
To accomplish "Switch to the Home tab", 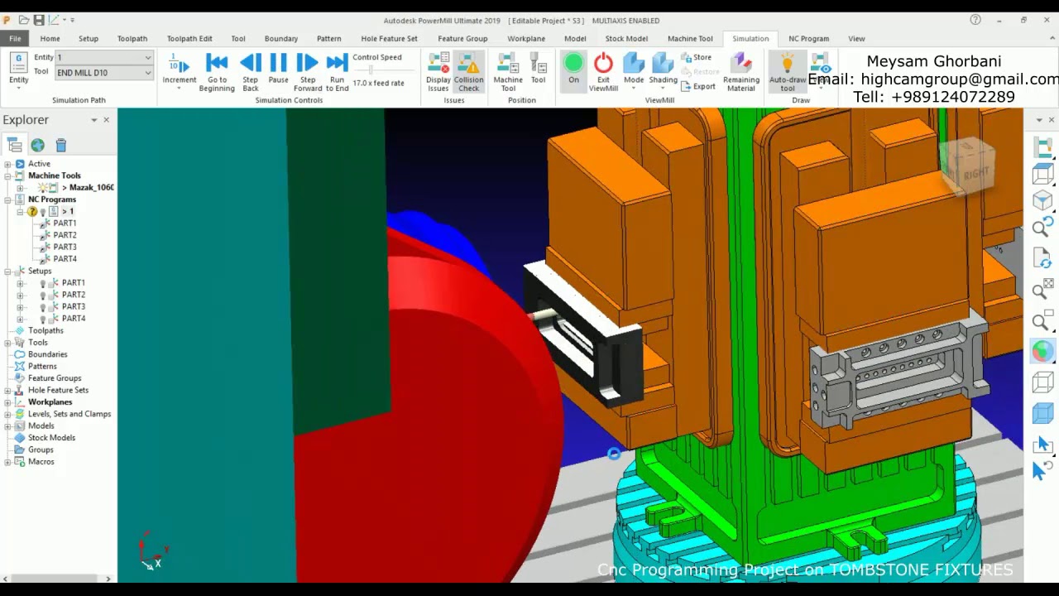I will [x=50, y=38].
